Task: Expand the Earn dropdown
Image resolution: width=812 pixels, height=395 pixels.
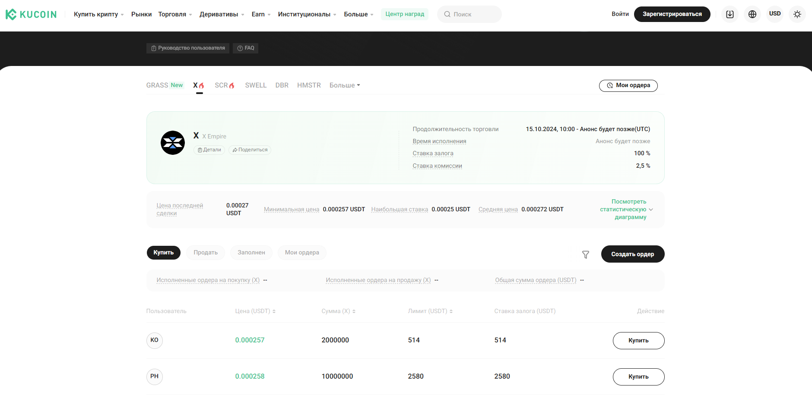Action: click(261, 14)
